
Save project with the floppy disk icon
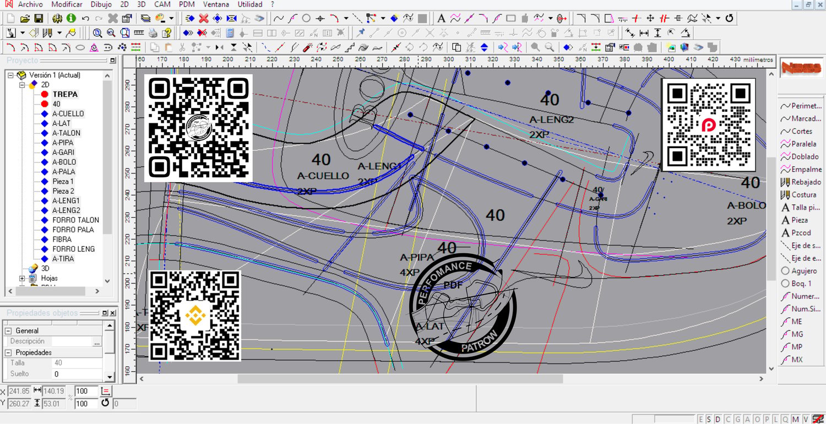pyautogui.click(x=39, y=18)
